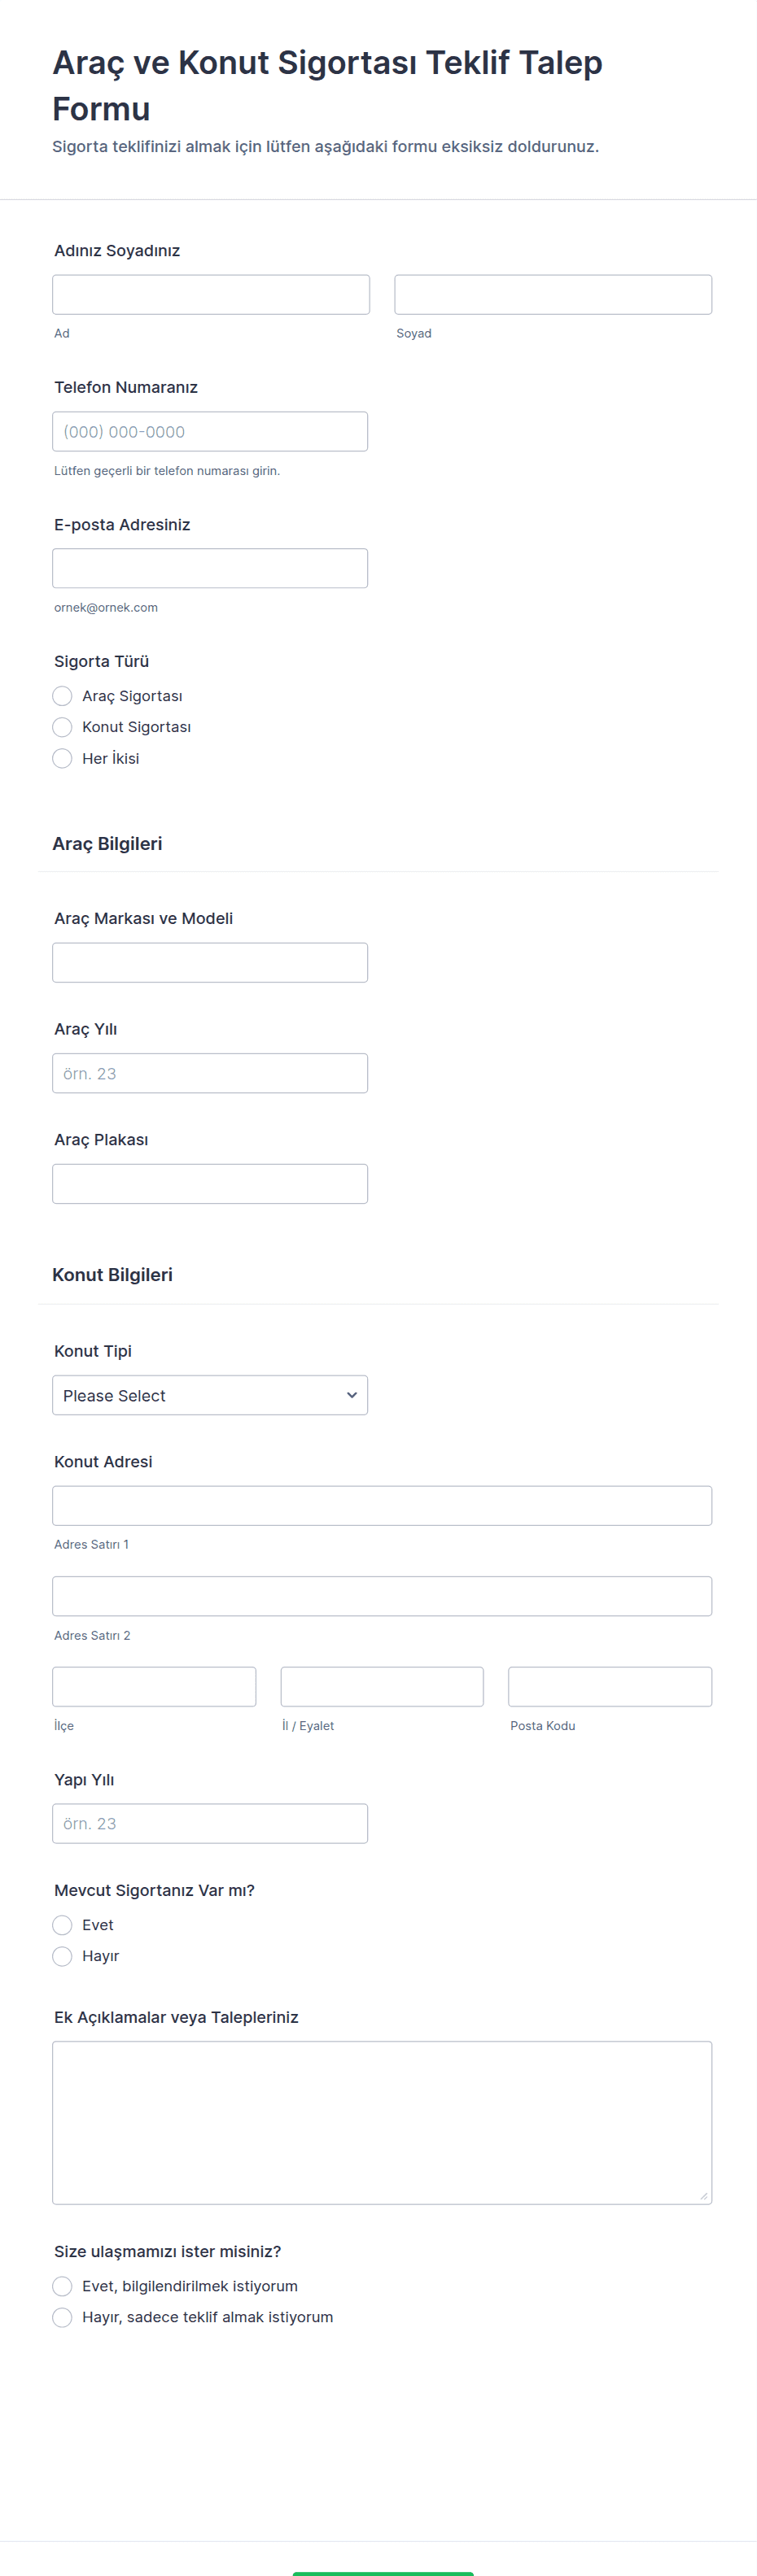Screen dimensions: 757x2576
Task: Click the Adres Satırı 2 field
Action: [382, 1596]
